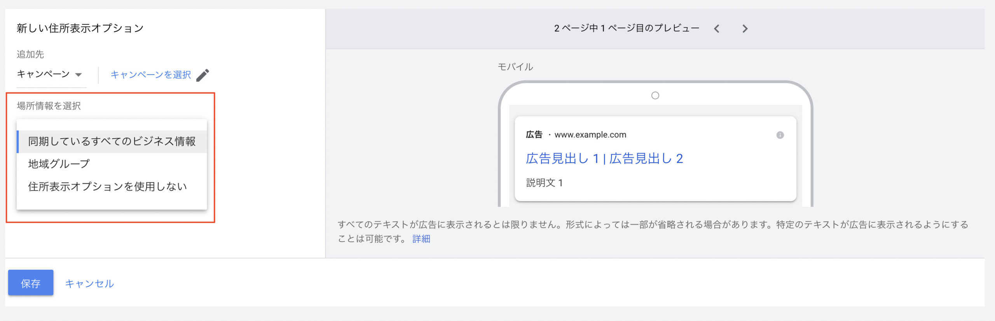Viewport: 995px width, 321px height.
Task: Select 同期しているすべてのビジネス情報 option
Action: [x=112, y=141]
